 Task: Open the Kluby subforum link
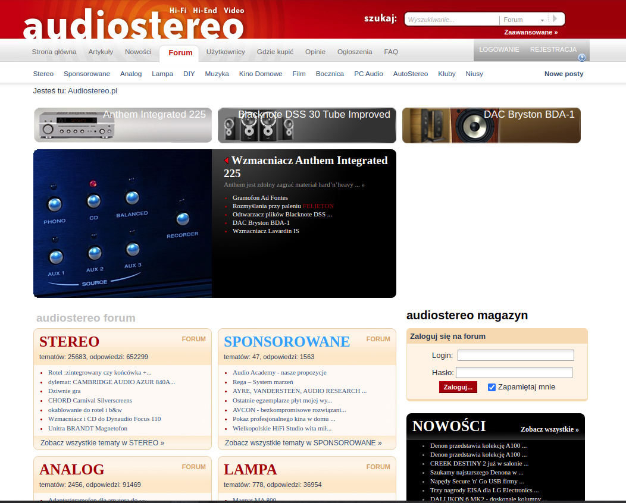pos(447,74)
